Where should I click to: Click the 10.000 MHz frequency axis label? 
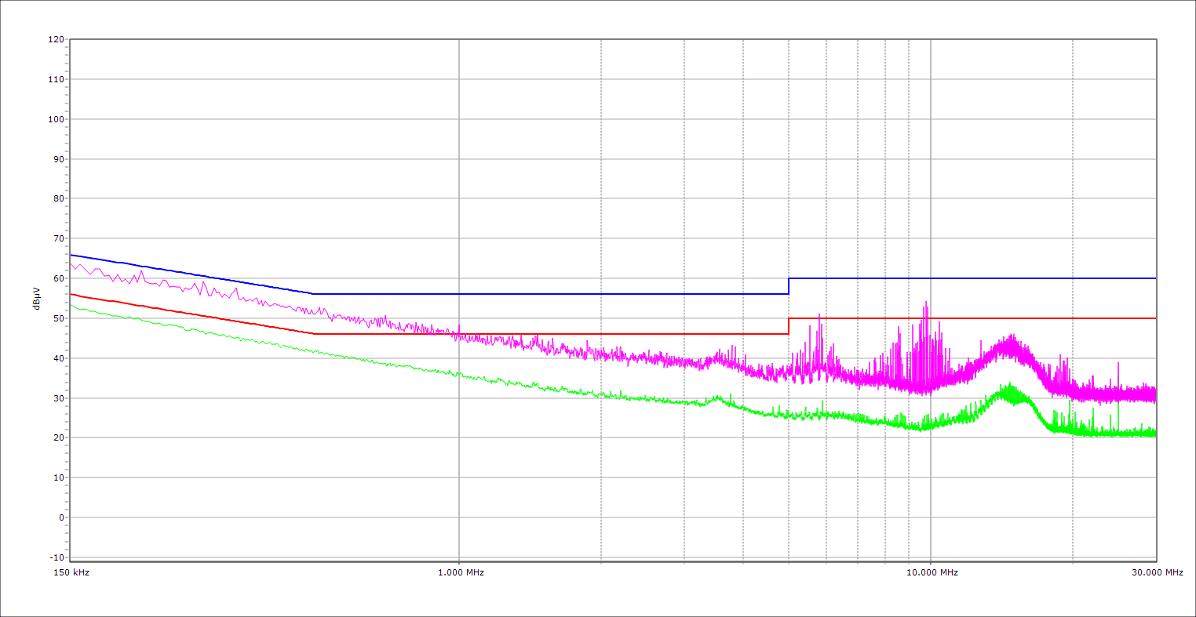click(x=932, y=572)
